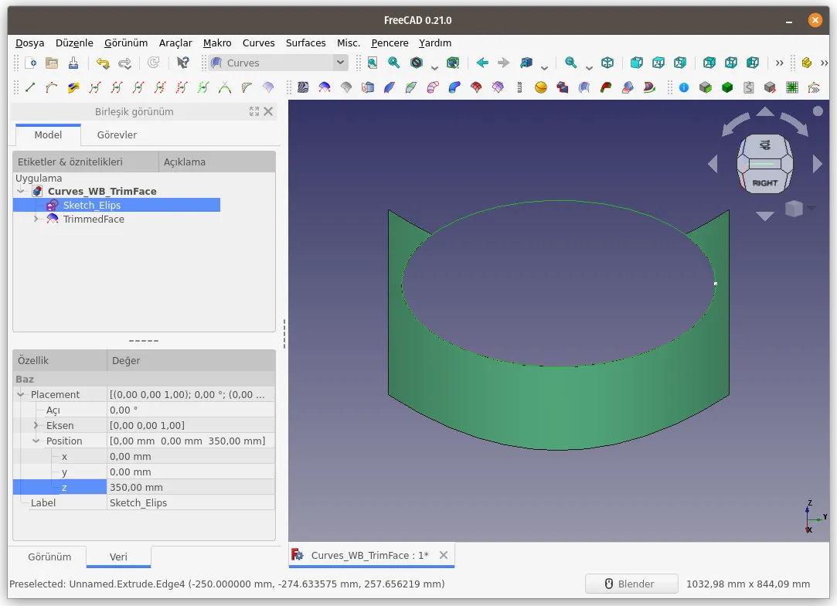Screen dimensions: 837x606
Task: Open the workbench selector dropdown
Action: click(x=279, y=63)
